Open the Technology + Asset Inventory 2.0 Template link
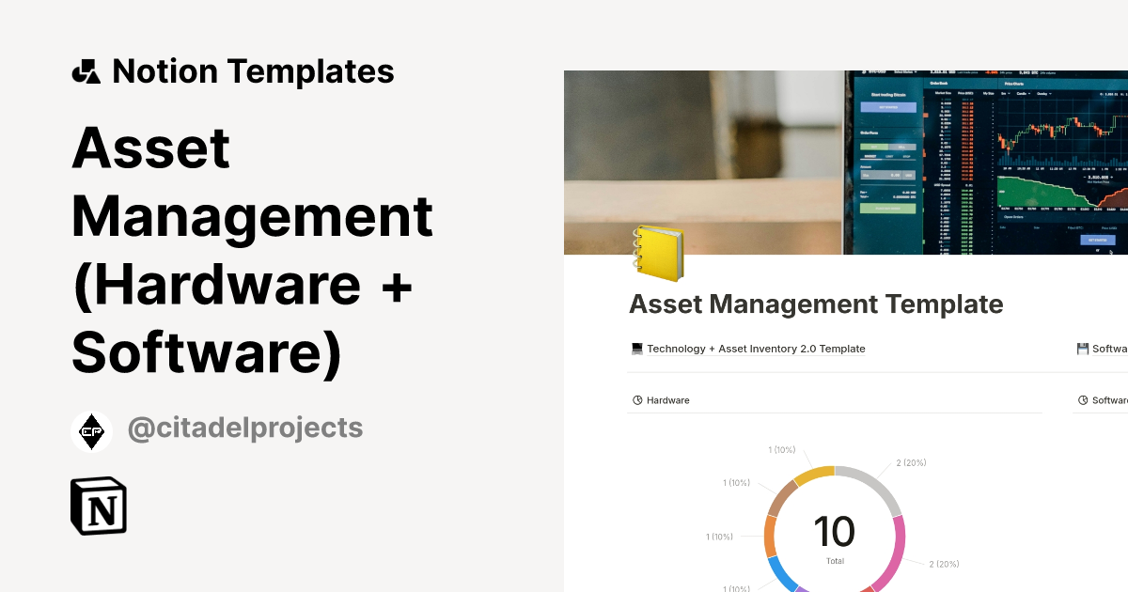The width and height of the screenshot is (1128, 592). 755,348
